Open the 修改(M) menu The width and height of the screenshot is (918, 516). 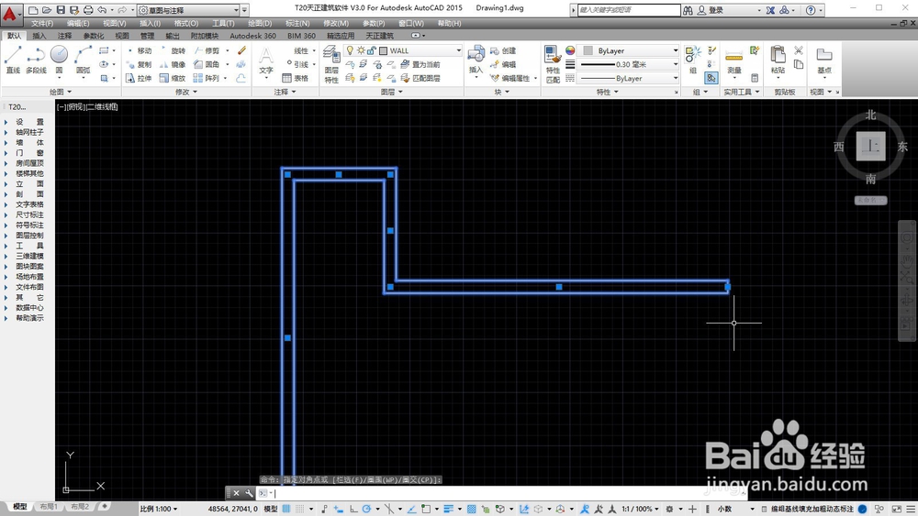[x=336, y=24]
